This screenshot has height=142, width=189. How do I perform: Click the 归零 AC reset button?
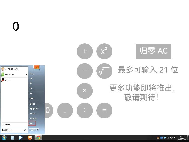point(153,51)
